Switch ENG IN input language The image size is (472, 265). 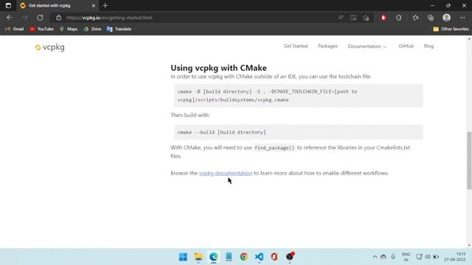pos(406,257)
